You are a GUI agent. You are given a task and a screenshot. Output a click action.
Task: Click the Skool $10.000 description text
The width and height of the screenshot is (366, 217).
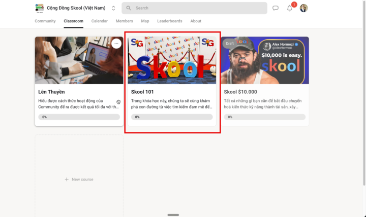[263, 104]
